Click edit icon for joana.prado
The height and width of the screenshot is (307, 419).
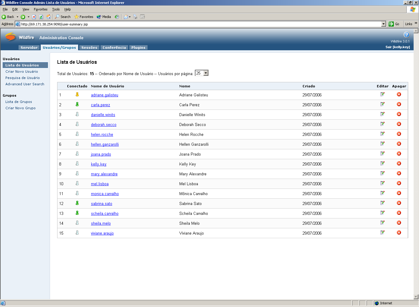click(382, 153)
